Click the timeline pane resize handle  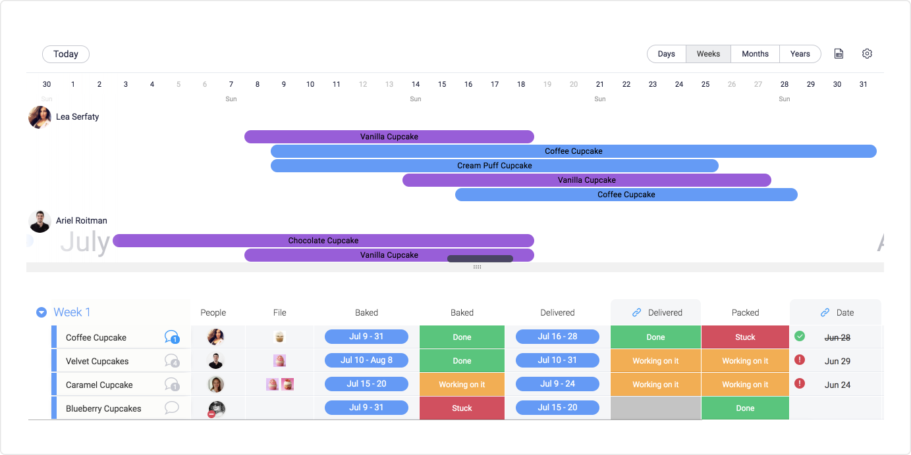tap(477, 267)
